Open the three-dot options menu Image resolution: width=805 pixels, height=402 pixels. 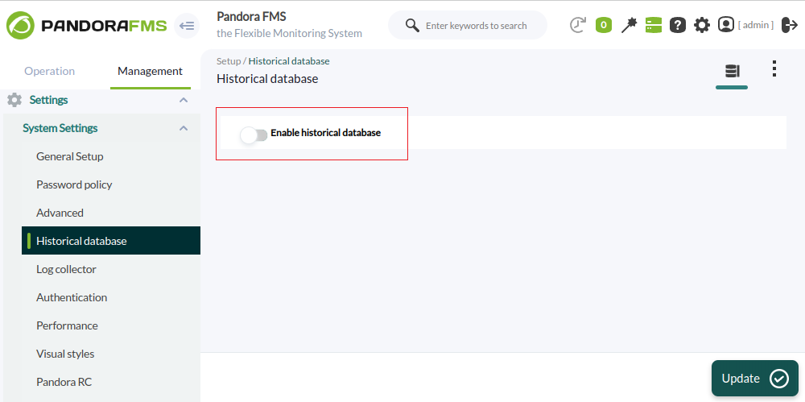point(774,69)
